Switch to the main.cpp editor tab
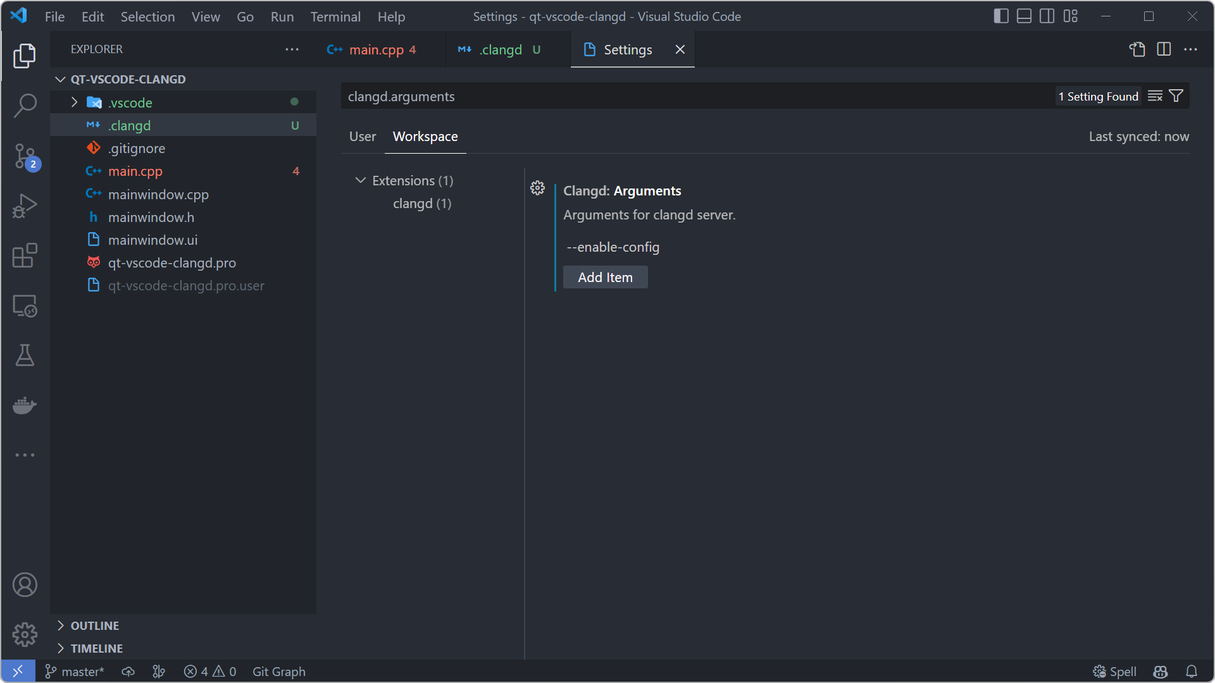 [x=377, y=49]
